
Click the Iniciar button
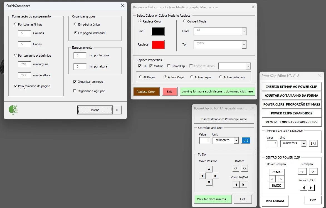click(95, 110)
